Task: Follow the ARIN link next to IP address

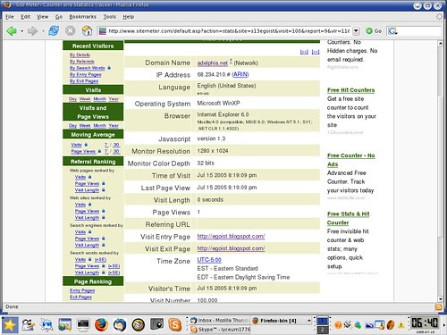Action: [240, 74]
